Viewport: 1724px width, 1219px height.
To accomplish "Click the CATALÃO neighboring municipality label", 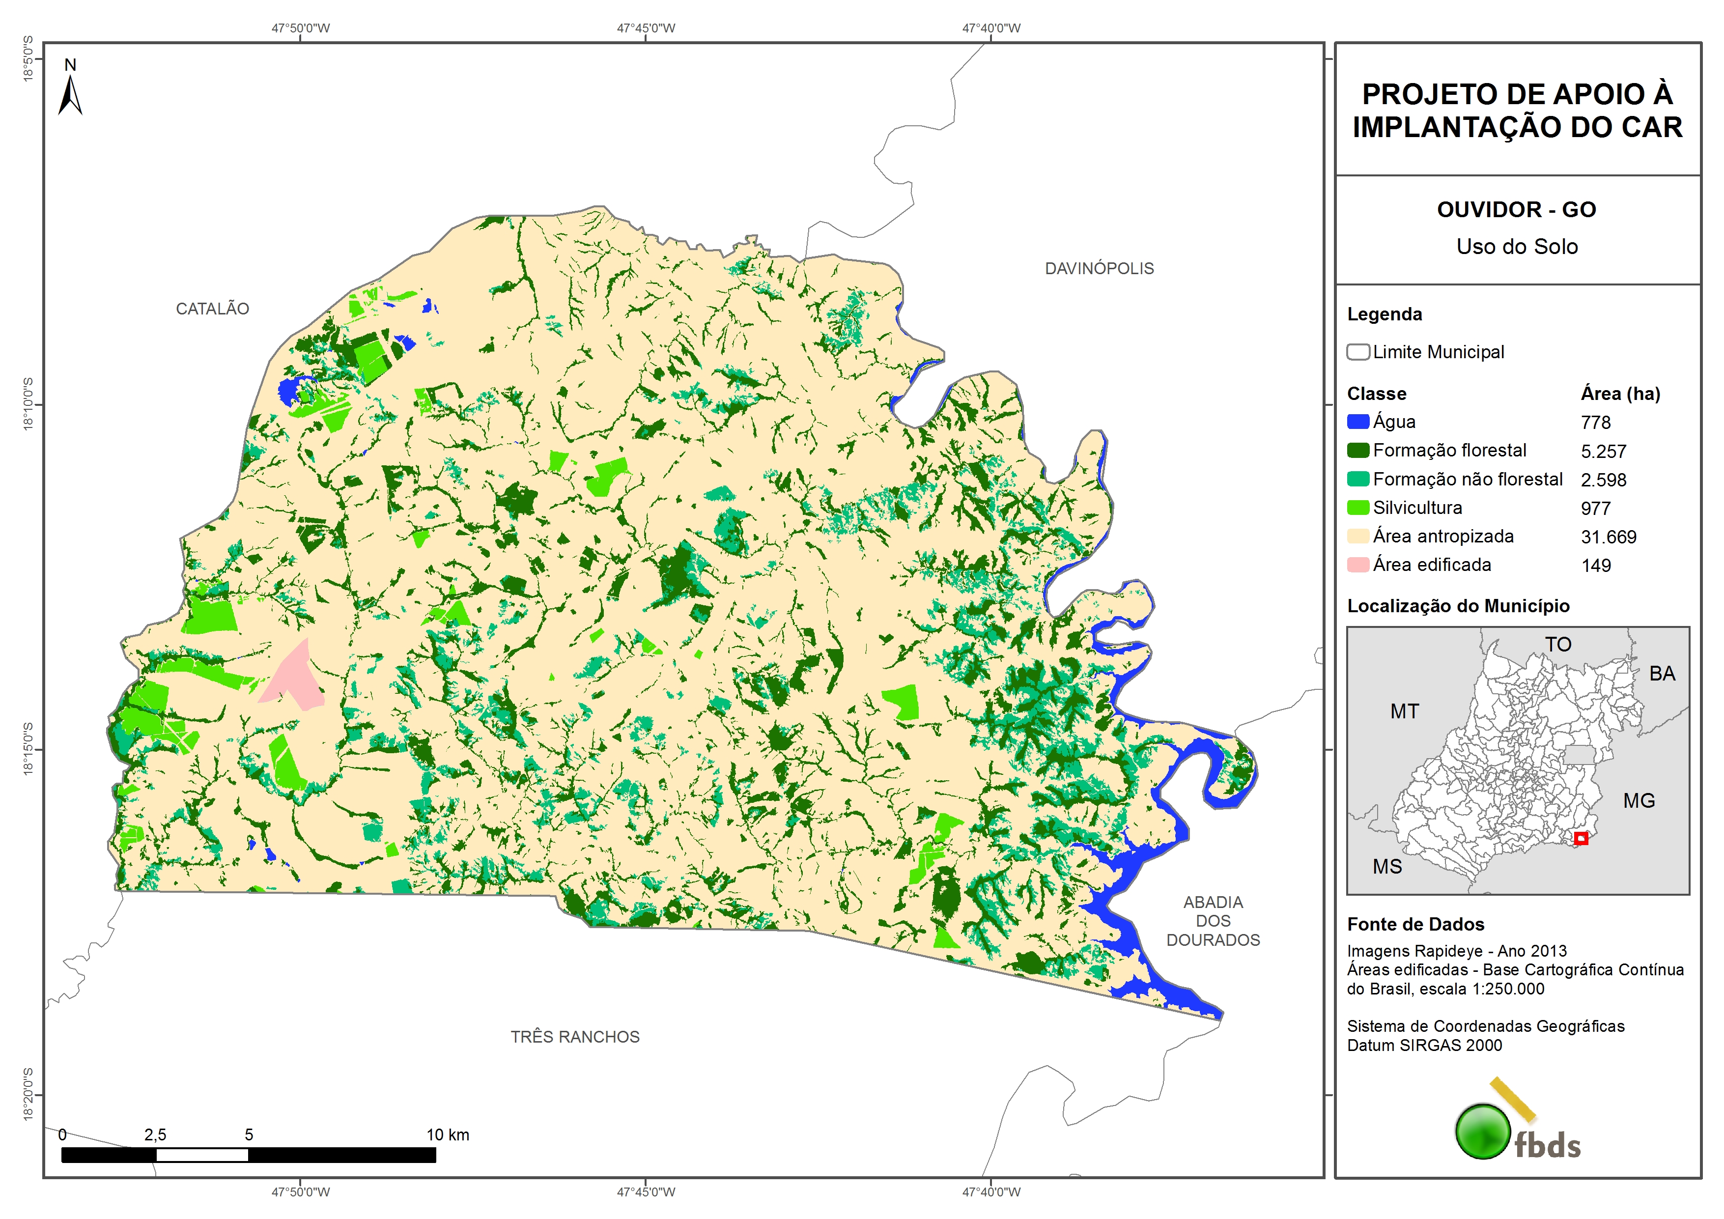I will coord(213,309).
